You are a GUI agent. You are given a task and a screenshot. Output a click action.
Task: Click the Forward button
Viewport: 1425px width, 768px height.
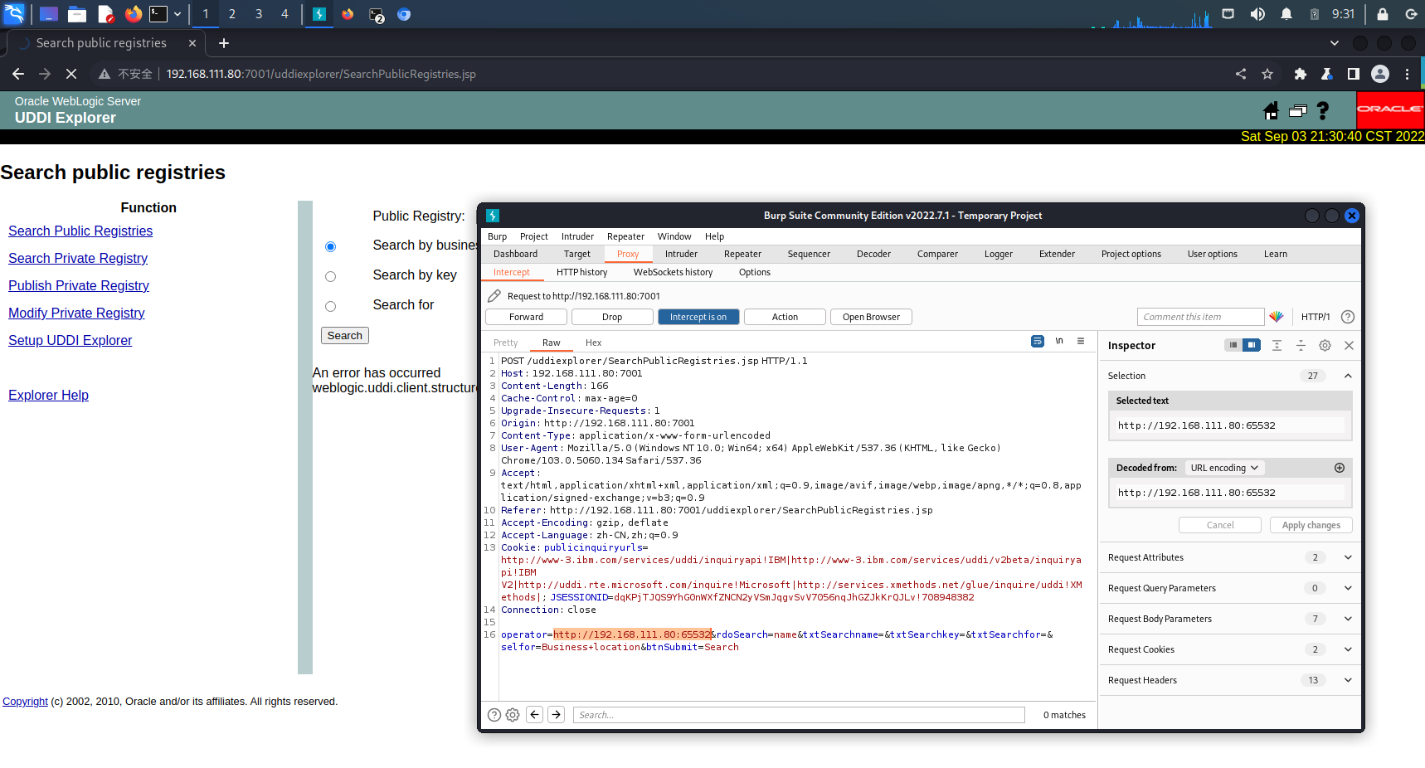526,317
